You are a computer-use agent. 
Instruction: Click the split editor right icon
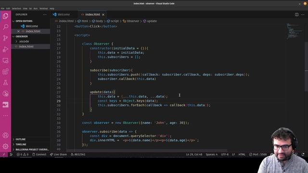[296, 14]
